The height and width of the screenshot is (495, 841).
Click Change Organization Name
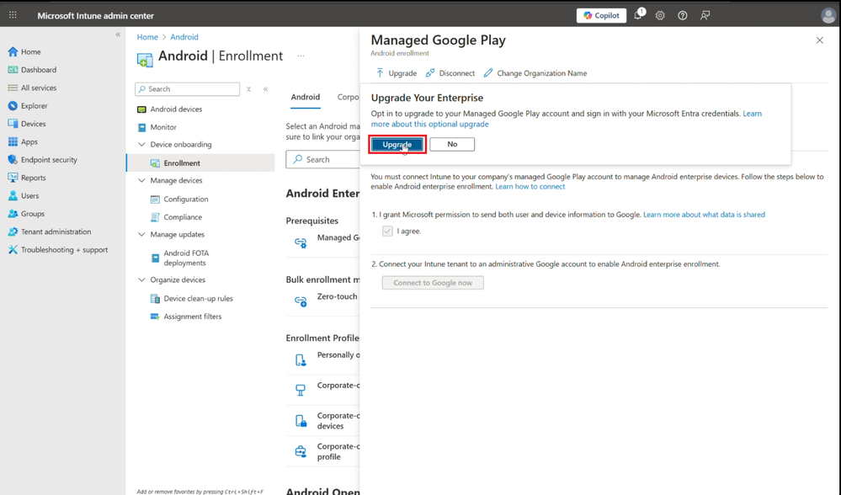[535, 73]
